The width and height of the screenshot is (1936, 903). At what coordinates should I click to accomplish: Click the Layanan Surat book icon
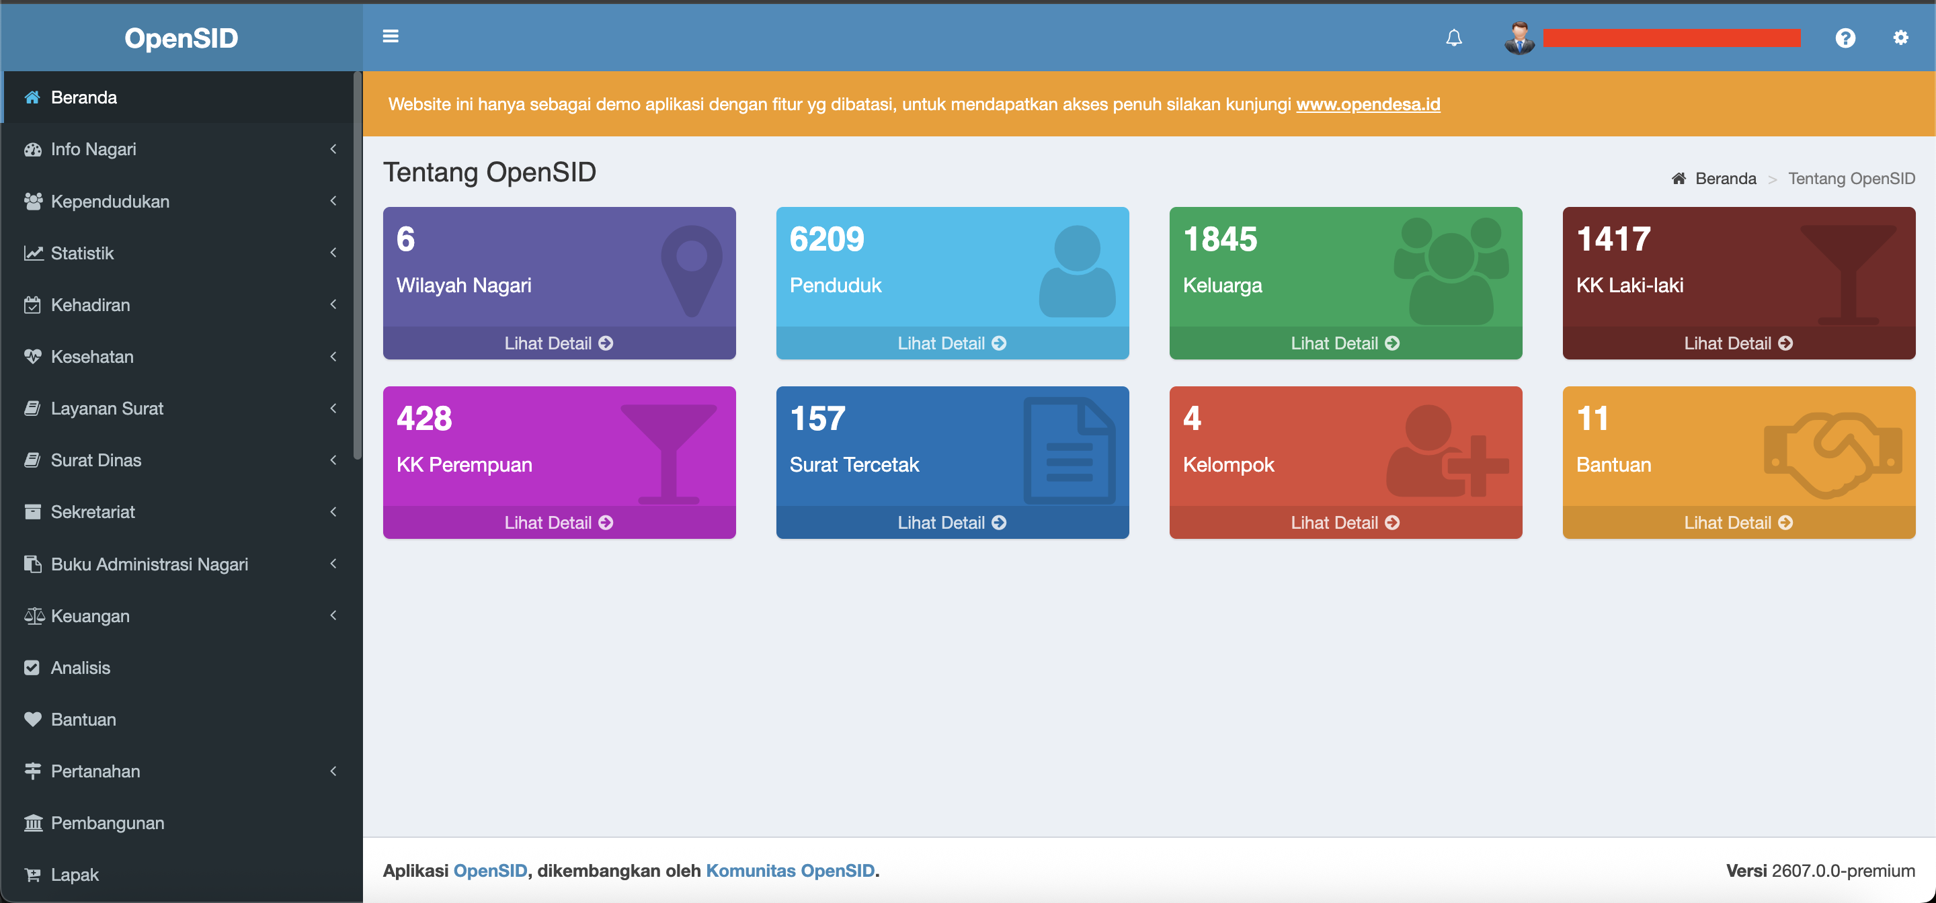(x=32, y=408)
